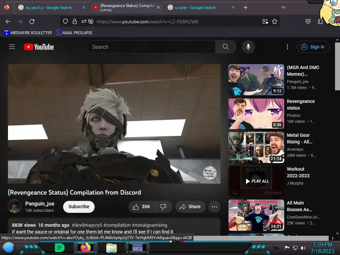This screenshot has height=255, width=340.
Task: Expand the list all tabs dropdown arrow
Action: 283,7
